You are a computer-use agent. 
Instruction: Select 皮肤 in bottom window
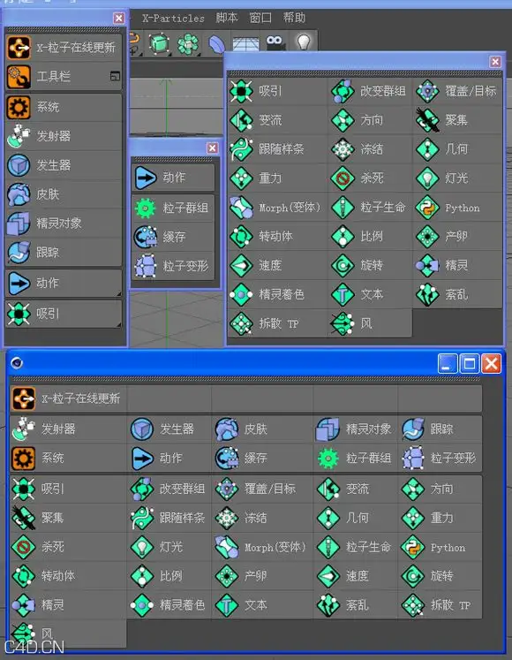pyautogui.click(x=262, y=429)
